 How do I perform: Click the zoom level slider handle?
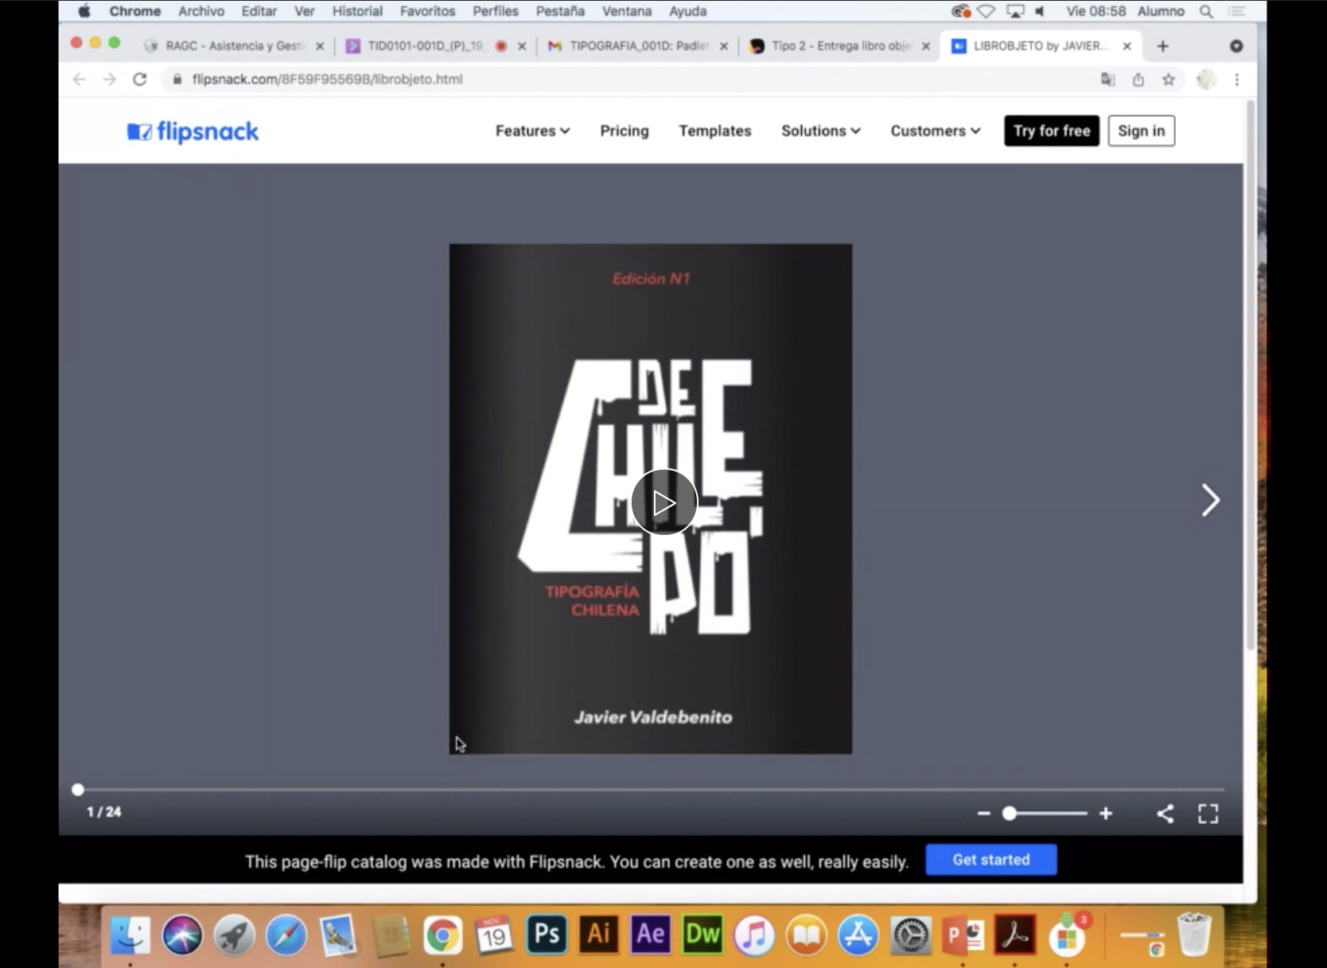[1010, 814]
